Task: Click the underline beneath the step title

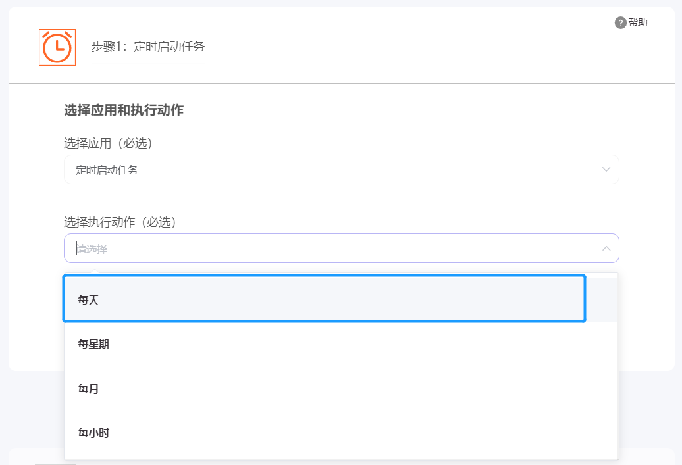Action: [x=148, y=64]
